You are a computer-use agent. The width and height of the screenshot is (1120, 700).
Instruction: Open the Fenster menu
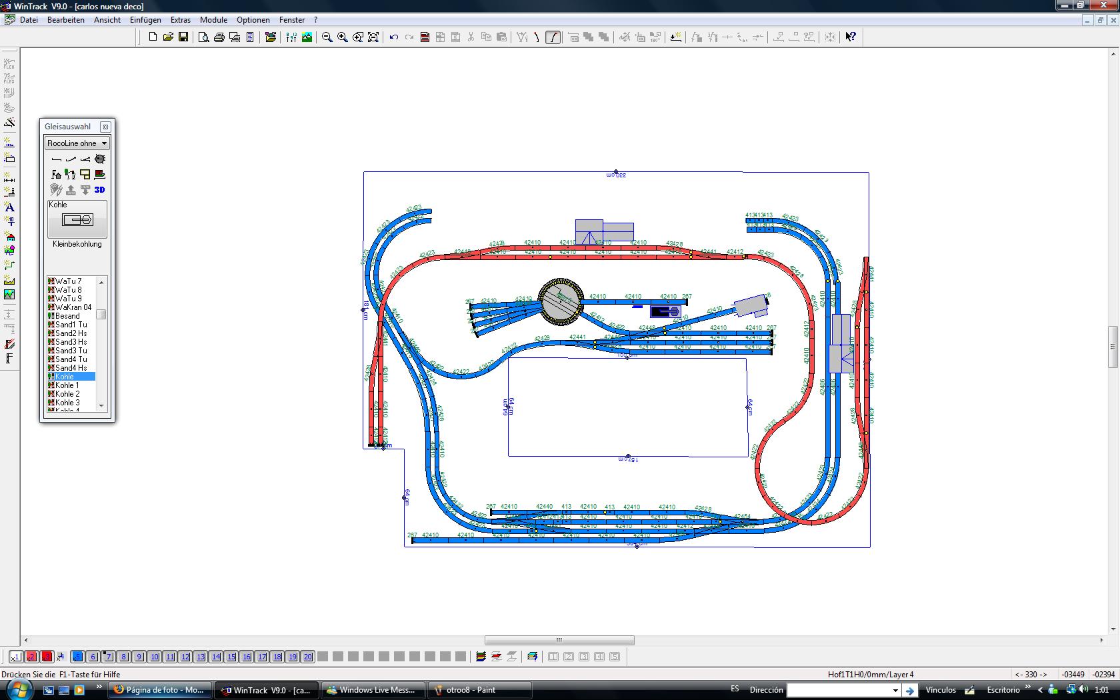292,20
